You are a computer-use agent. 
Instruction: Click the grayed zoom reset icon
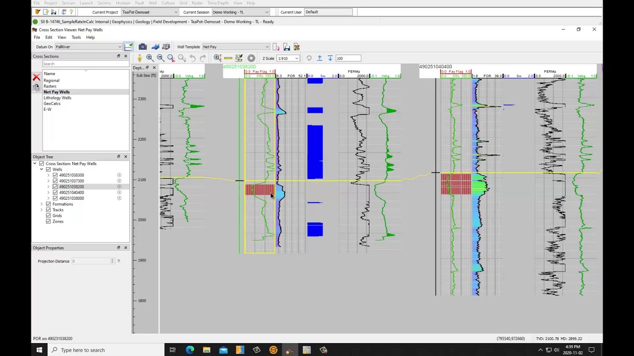tap(181, 58)
